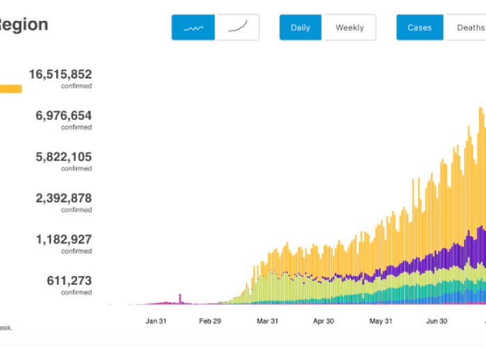Click the Jan 31 axis label

[x=156, y=321]
